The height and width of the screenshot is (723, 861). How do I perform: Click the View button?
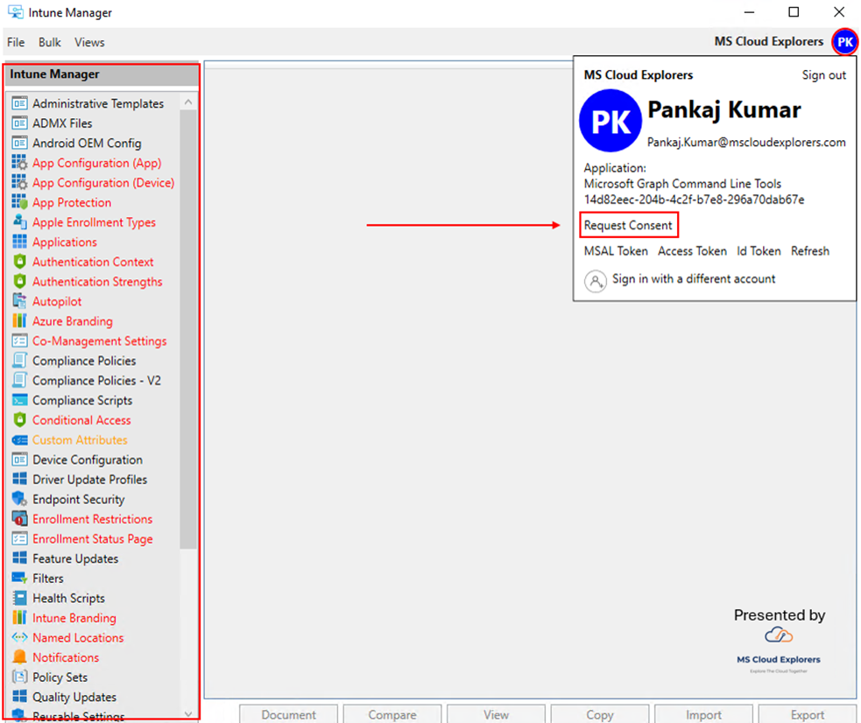(496, 714)
